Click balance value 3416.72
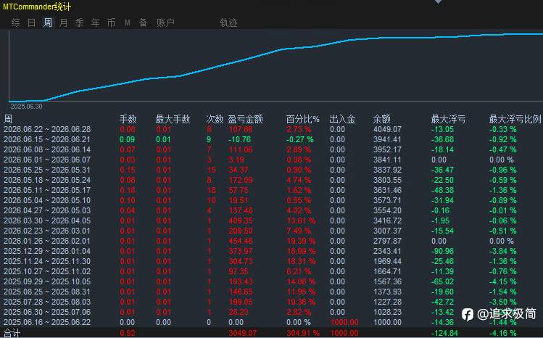543x338 pixels. pyautogui.click(x=387, y=220)
